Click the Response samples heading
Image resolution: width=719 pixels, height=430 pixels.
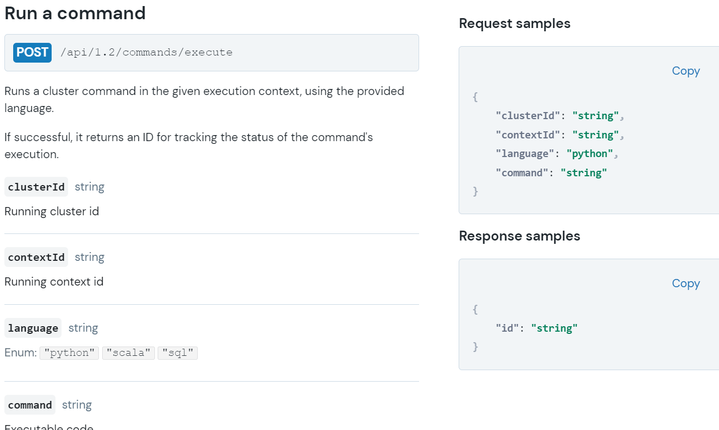click(520, 236)
